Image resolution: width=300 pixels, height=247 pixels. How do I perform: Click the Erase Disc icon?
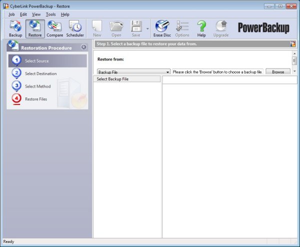pyautogui.click(x=162, y=28)
